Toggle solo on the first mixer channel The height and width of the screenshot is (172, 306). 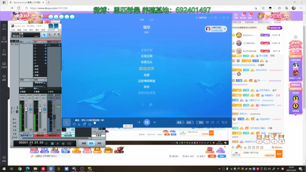point(31,107)
